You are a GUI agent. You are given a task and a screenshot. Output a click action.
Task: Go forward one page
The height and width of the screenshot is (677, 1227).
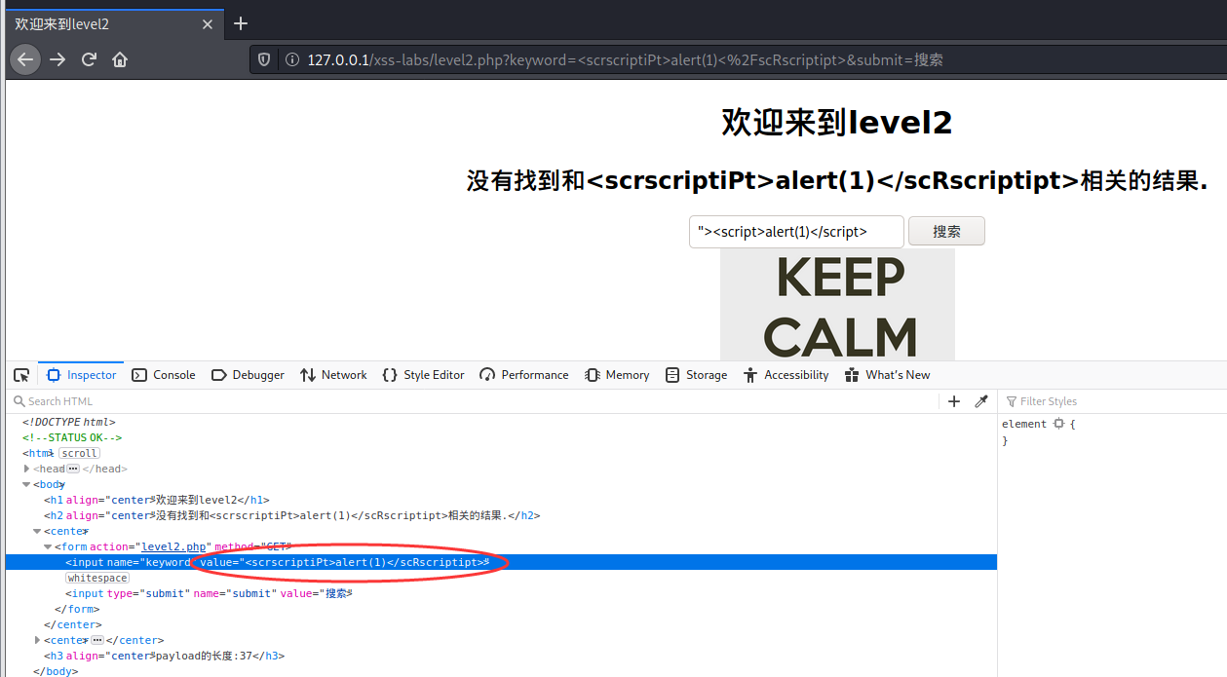coord(58,59)
